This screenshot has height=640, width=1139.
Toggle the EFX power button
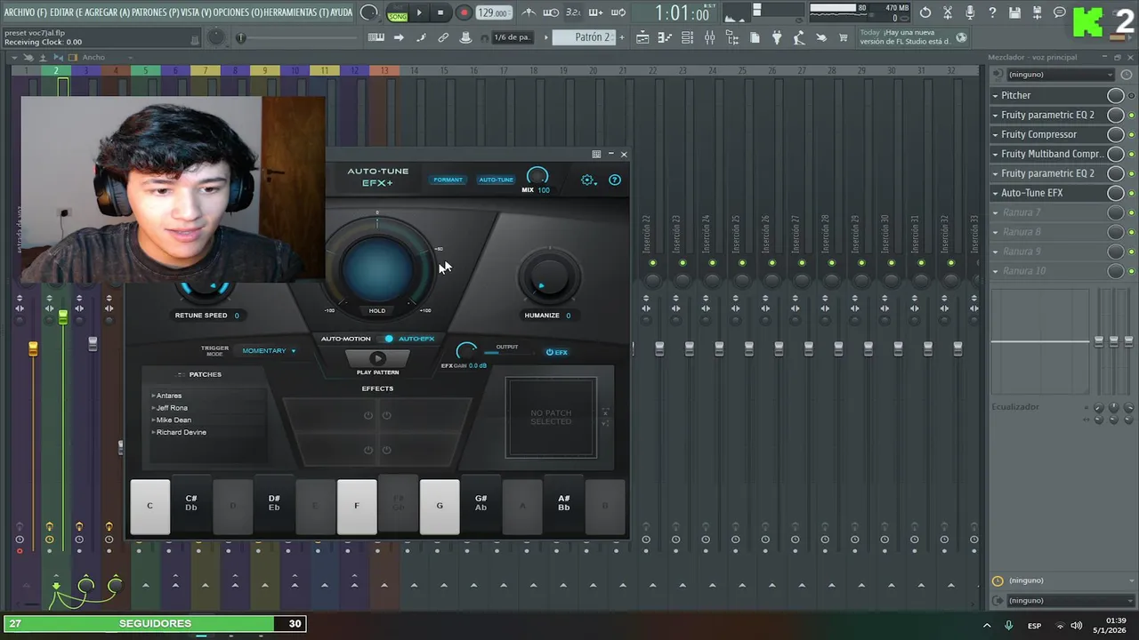[557, 352]
